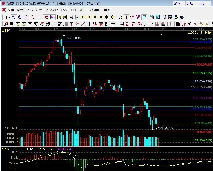Click the hand pan tool icon

(x=120, y=17)
